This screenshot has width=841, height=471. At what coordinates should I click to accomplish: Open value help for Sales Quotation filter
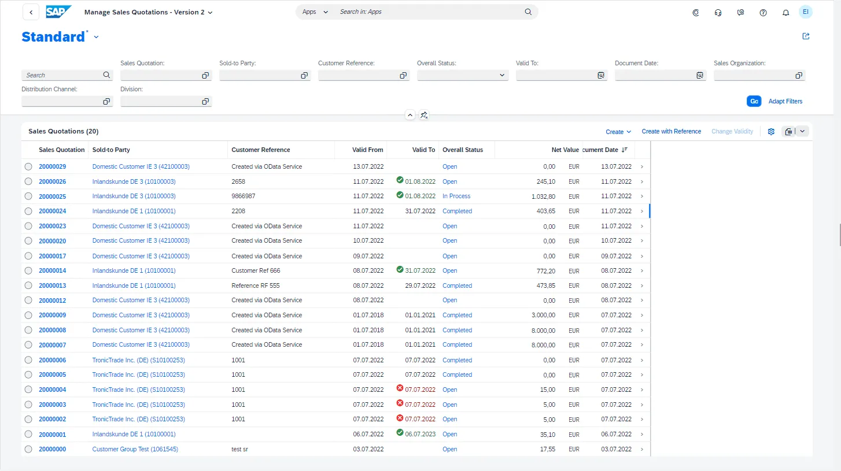point(205,75)
